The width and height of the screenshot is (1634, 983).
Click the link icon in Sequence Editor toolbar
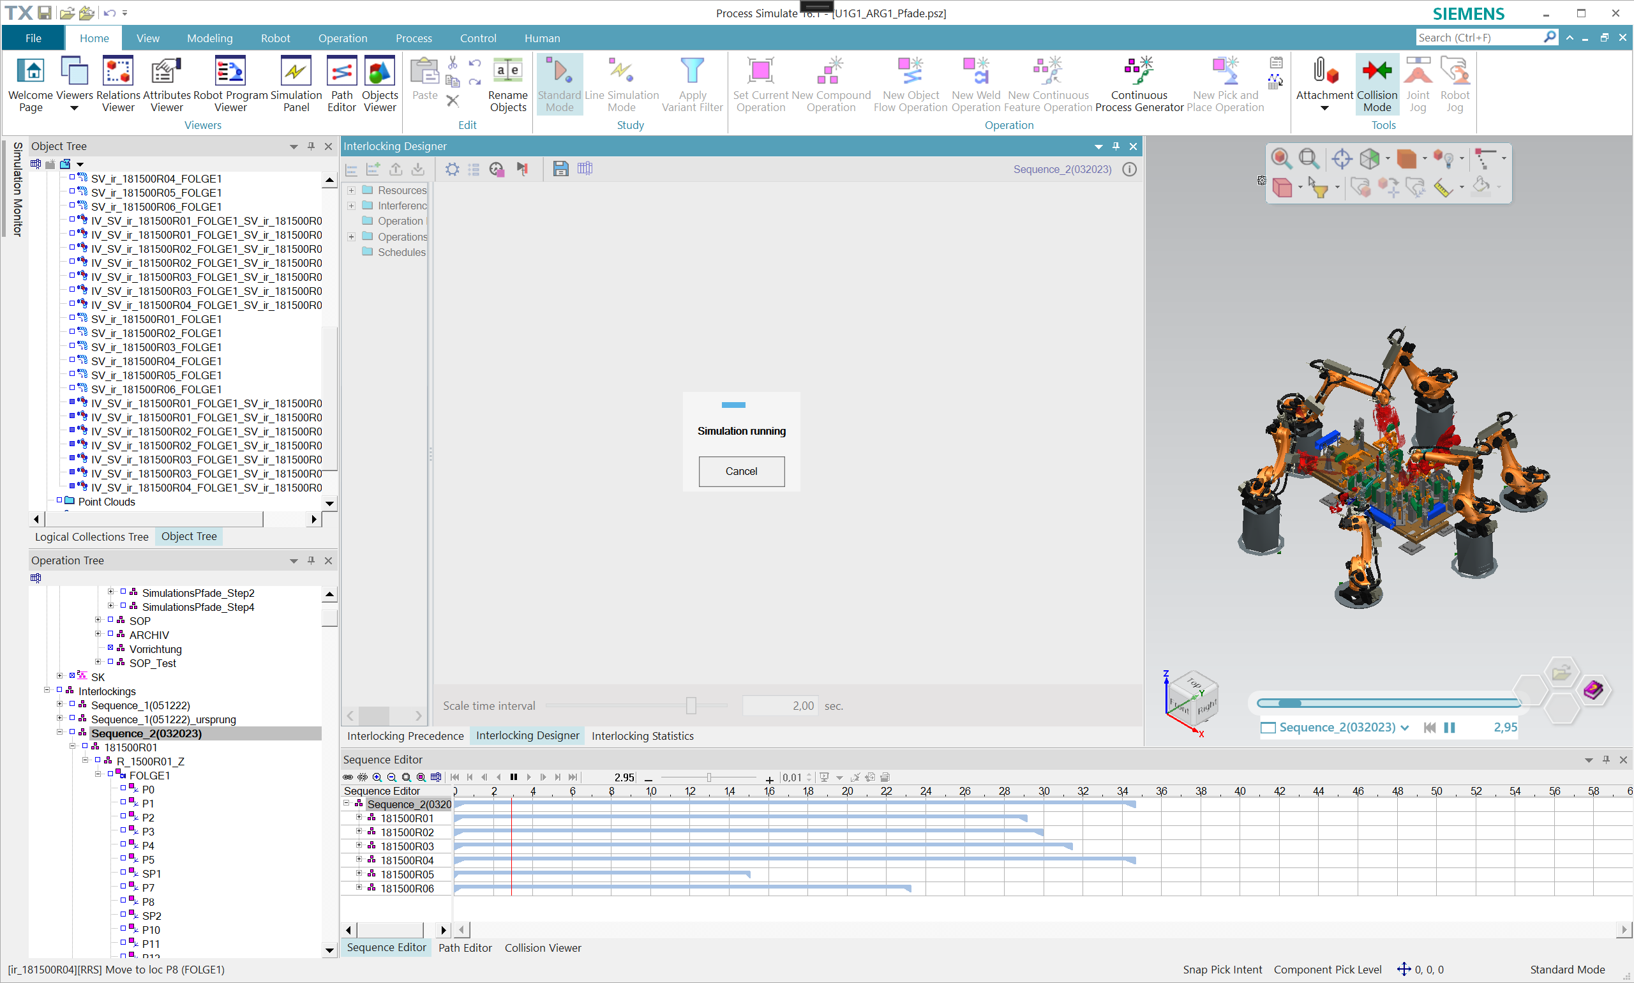[348, 777]
